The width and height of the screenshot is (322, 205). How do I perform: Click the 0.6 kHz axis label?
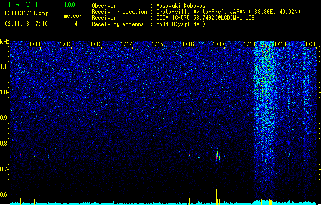[x=5, y=195]
